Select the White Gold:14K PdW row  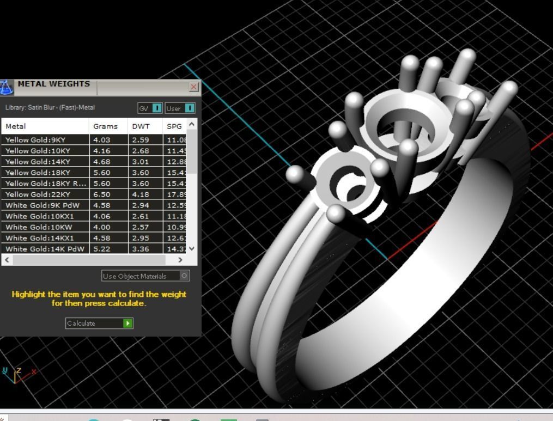(x=94, y=248)
